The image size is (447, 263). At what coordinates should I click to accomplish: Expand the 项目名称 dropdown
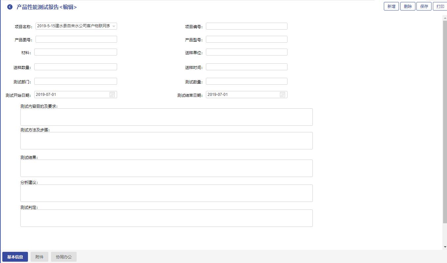point(113,26)
